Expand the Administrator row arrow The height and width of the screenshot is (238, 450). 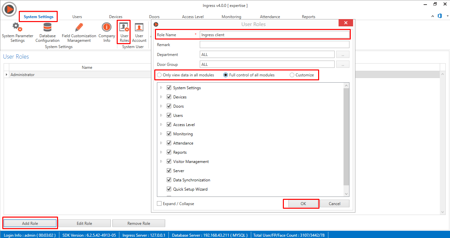coord(7,75)
